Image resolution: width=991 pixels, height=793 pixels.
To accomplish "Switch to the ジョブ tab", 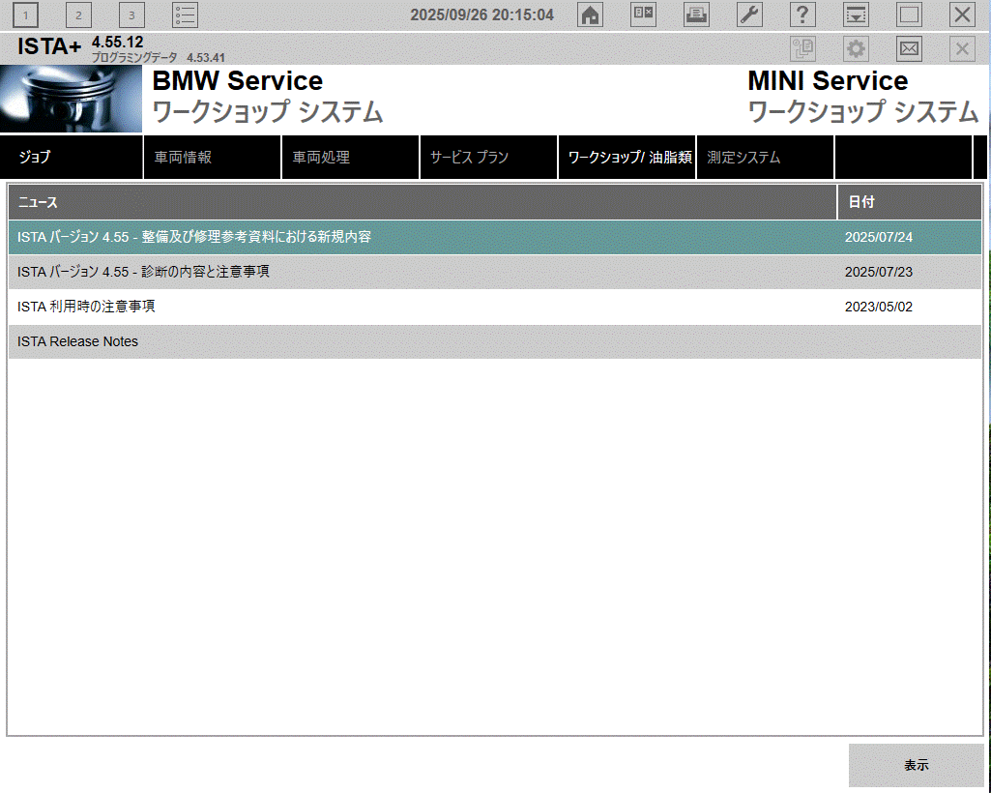I will coord(73,158).
